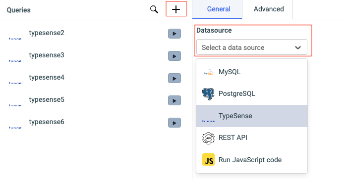Click the MySQL logo icon

click(208, 72)
